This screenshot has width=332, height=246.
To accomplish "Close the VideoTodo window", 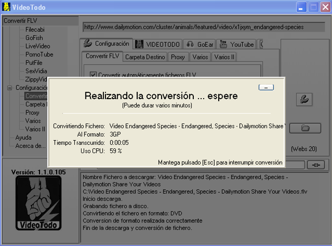I will (x=326, y=7).
